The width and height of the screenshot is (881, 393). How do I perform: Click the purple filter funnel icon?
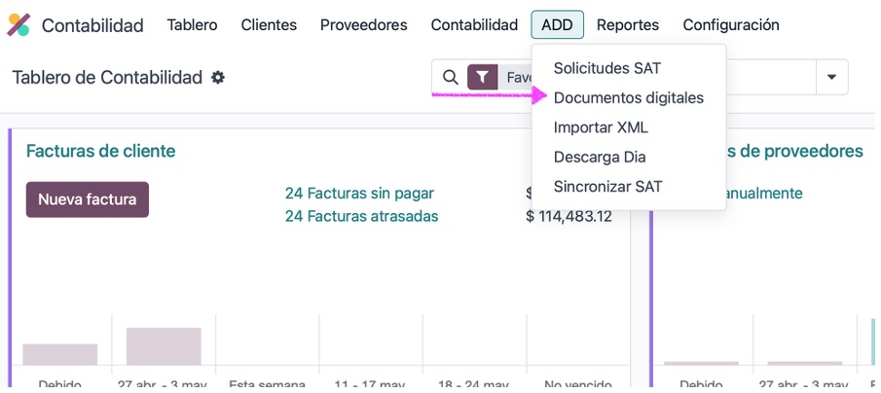click(483, 78)
